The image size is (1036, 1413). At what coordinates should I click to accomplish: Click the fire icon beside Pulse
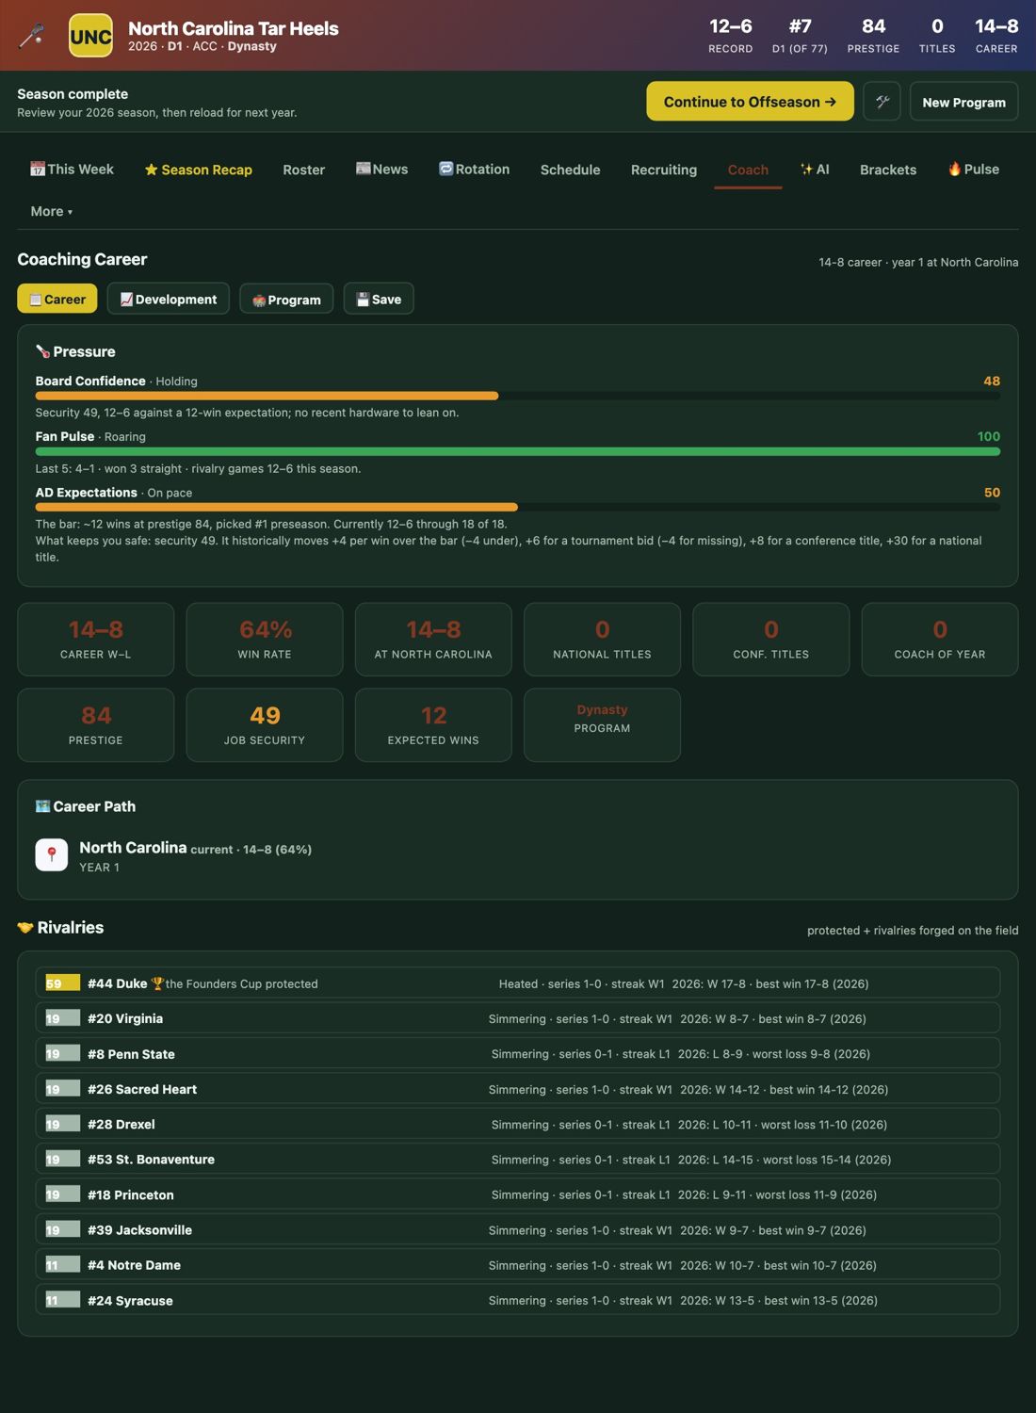pyautogui.click(x=955, y=169)
